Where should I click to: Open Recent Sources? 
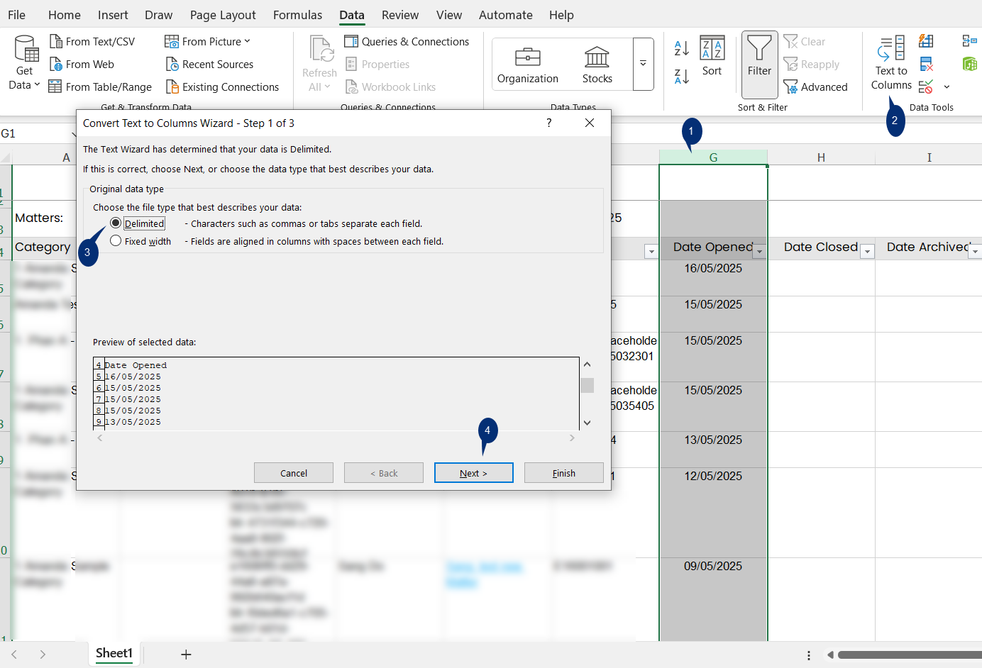(209, 65)
